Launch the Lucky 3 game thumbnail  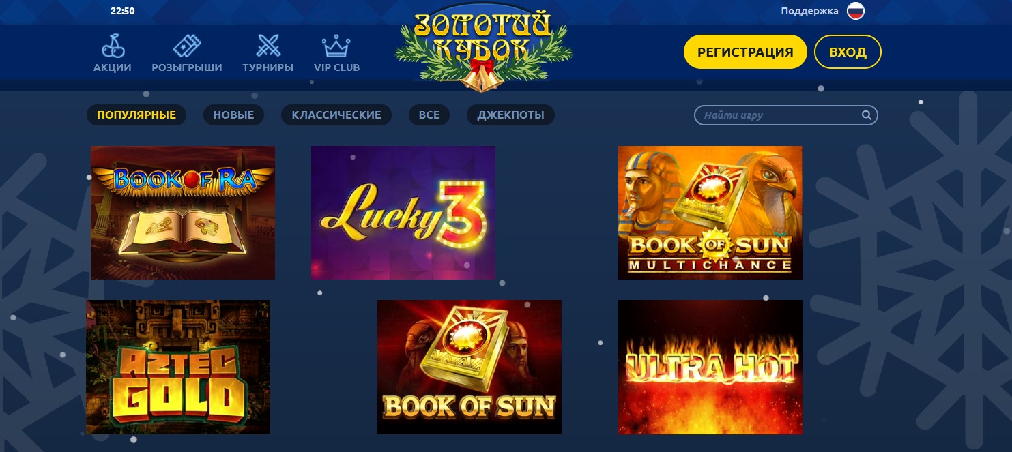pyautogui.click(x=403, y=213)
